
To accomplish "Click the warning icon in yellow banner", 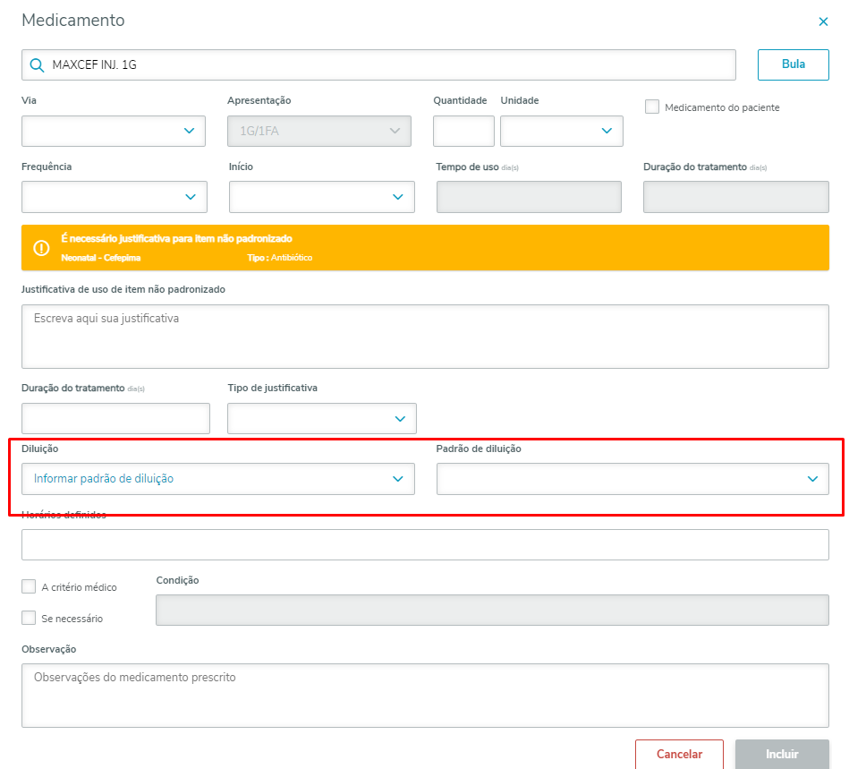I will [41, 248].
